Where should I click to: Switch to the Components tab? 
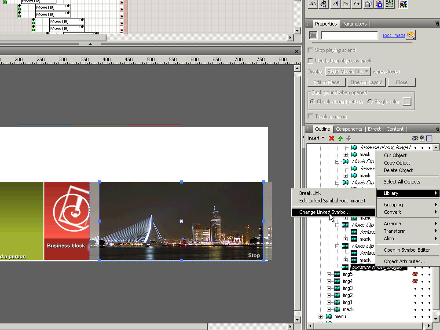[x=349, y=129]
